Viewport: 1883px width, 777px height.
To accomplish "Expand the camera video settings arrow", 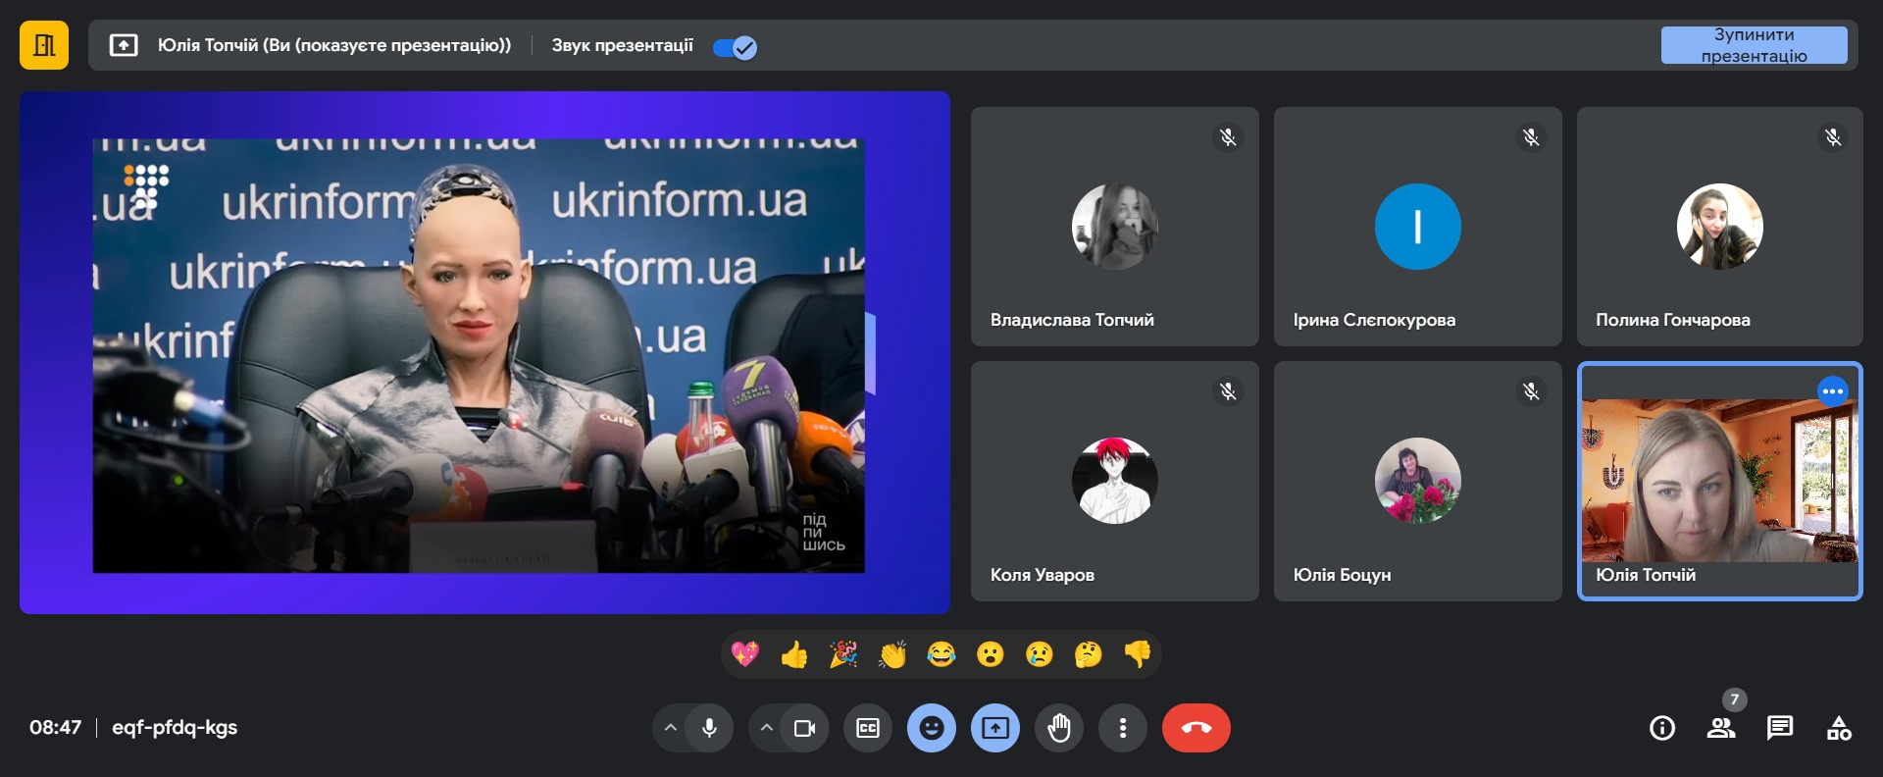I will tap(767, 728).
